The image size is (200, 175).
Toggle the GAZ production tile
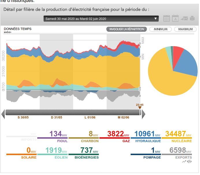(x=114, y=137)
